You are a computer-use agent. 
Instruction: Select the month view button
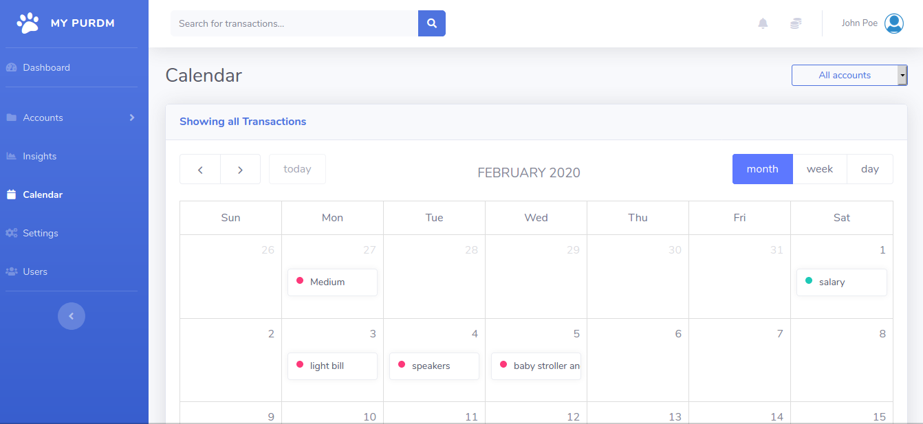coord(762,169)
